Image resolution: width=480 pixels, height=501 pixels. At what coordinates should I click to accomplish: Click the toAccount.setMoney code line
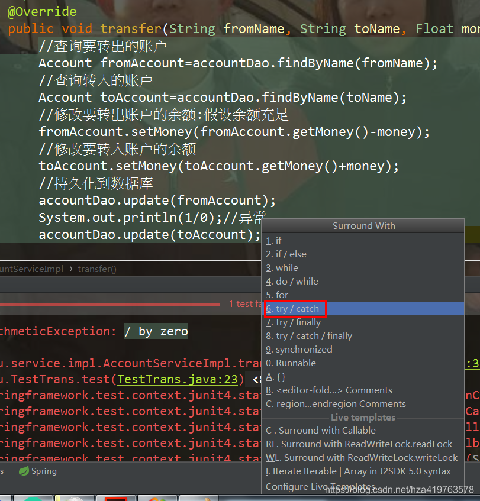pos(219,166)
